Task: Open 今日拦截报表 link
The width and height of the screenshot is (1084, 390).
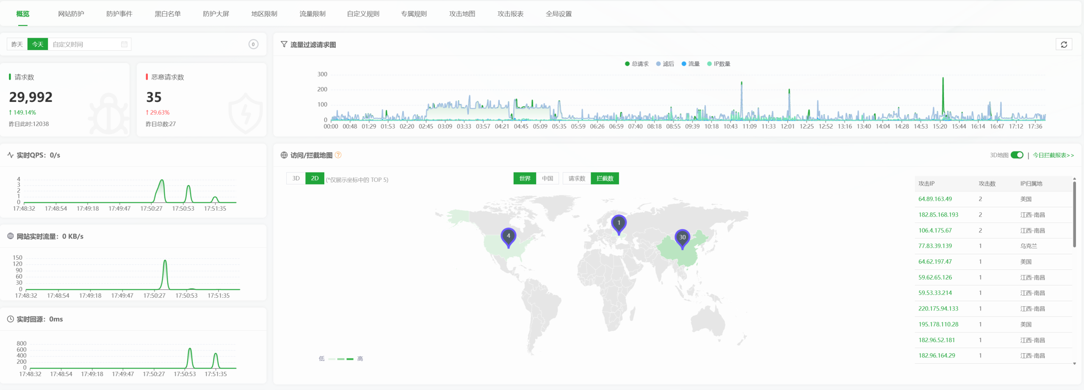Action: coord(1053,155)
